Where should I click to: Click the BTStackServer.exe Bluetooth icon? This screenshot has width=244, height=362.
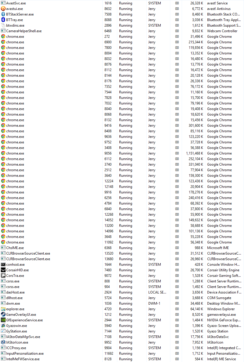(x=3, y=14)
